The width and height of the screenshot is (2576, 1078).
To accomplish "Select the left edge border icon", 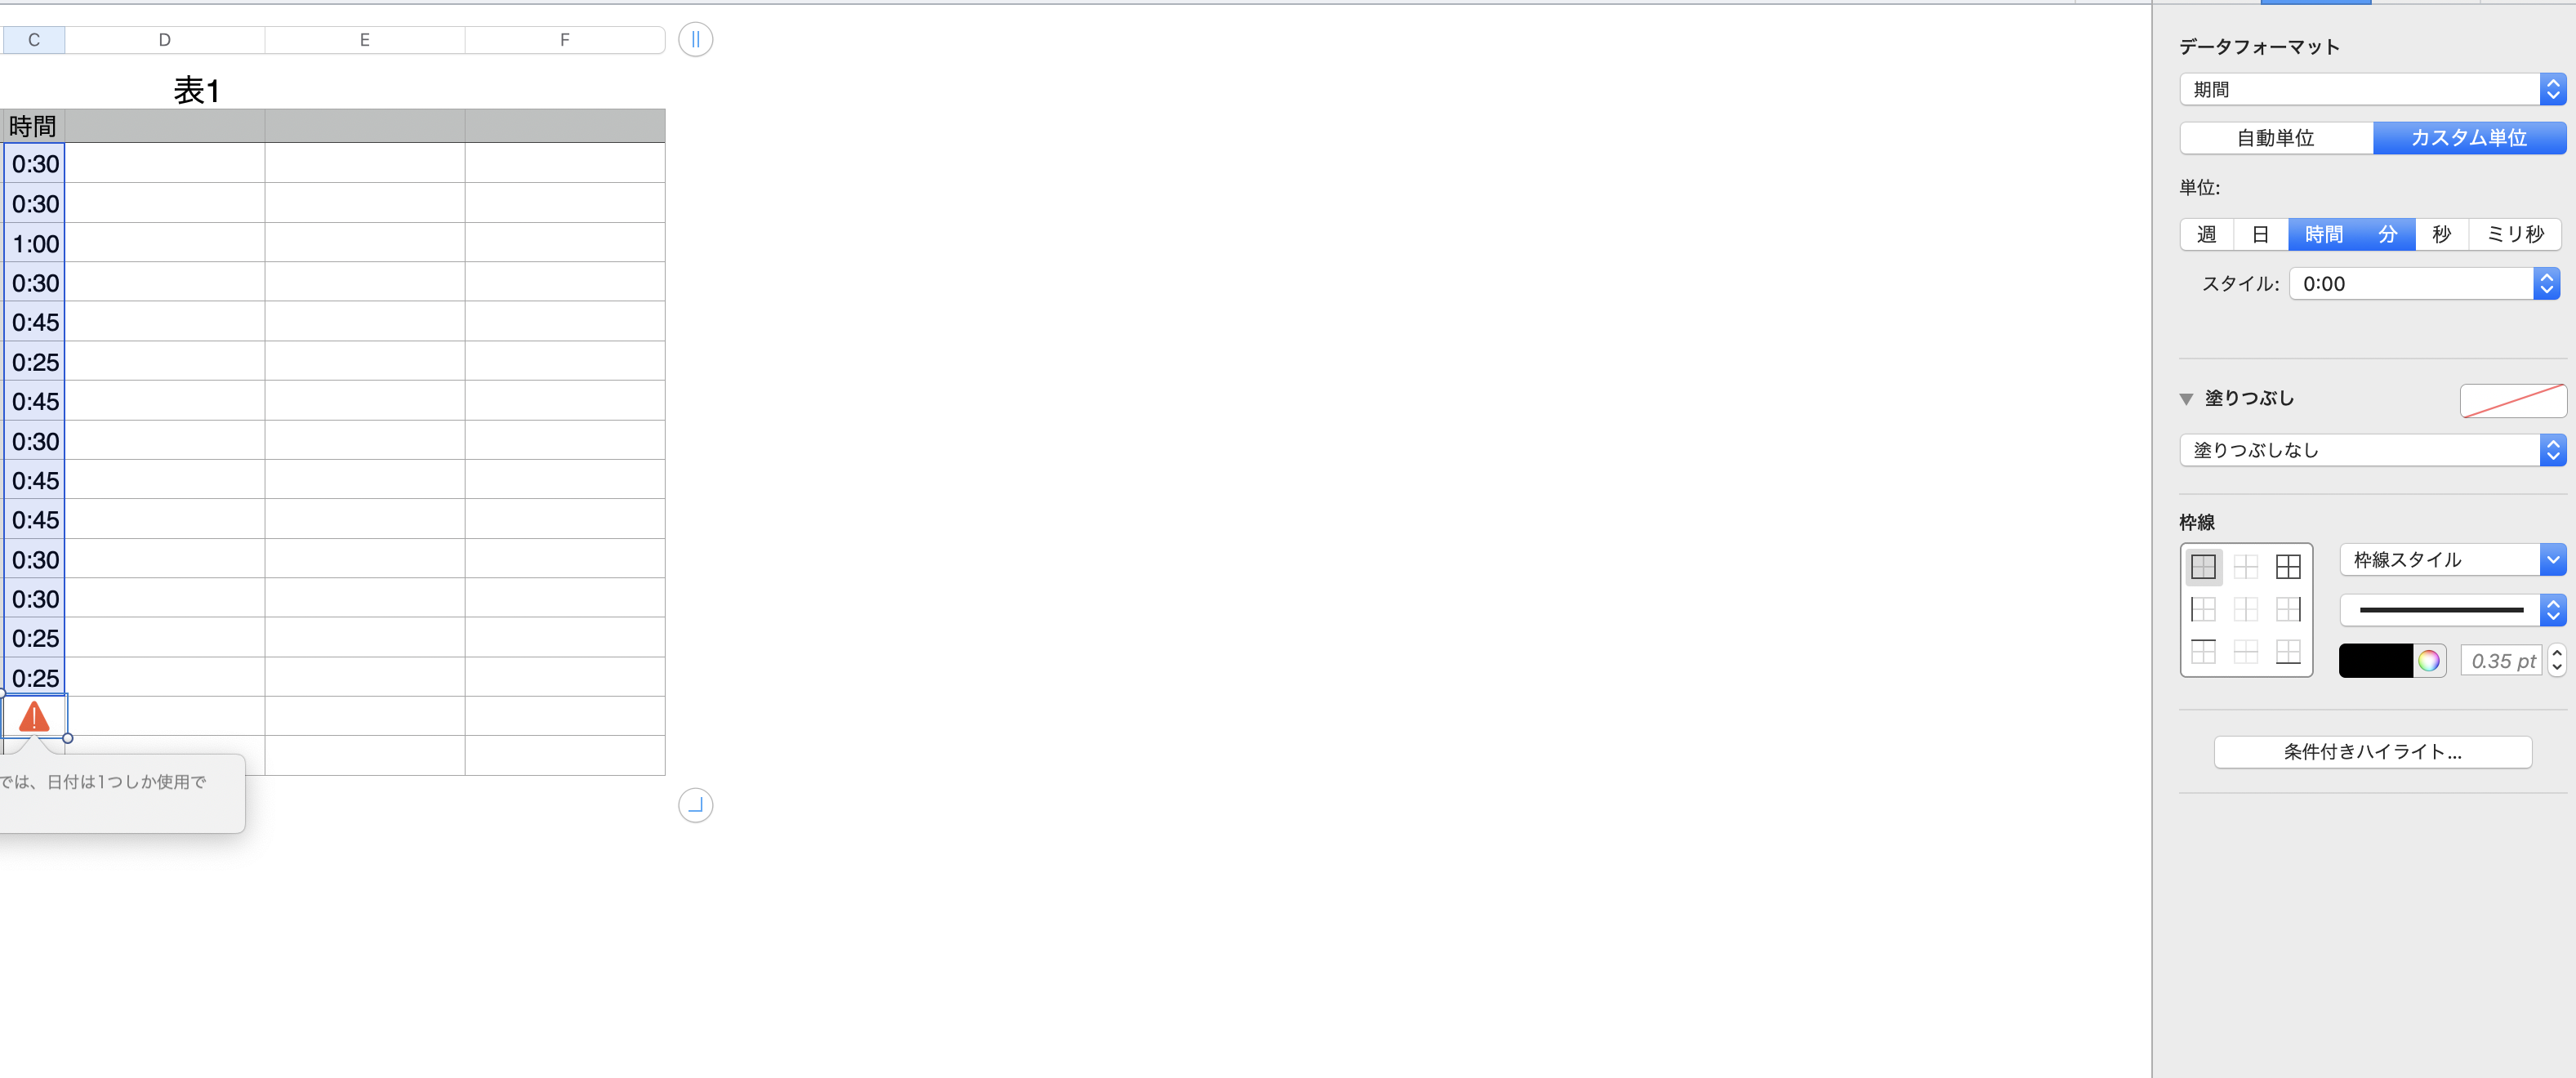I will pos(2203,609).
